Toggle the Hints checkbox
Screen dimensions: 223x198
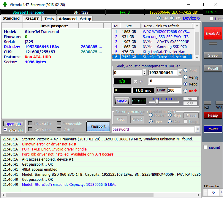coord(211,19)
